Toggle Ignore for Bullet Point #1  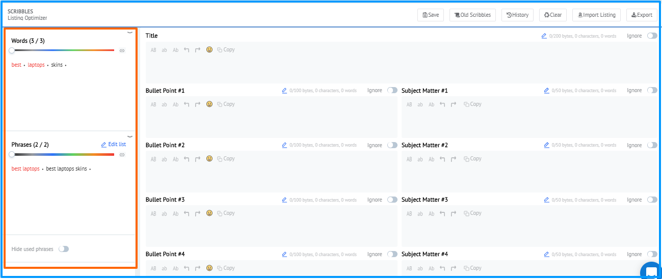tap(392, 91)
